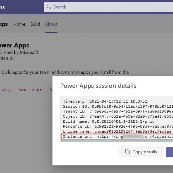Click the Power Apps app title
173x173 pixels.
click(x=14, y=45)
